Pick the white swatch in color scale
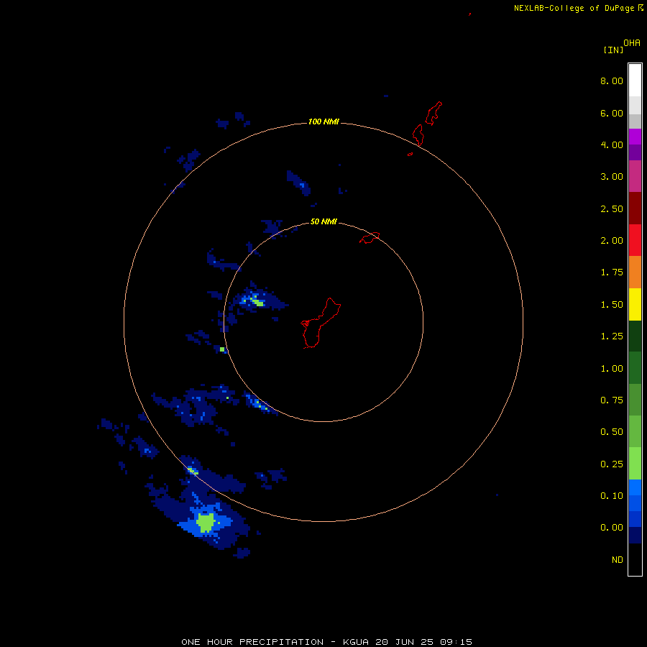Viewport: 647px width, 647px height. click(x=635, y=81)
